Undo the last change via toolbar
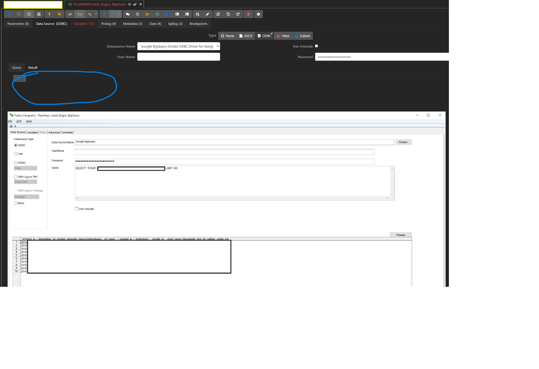Image resolution: width=539 pixels, height=369 pixels. (227, 14)
